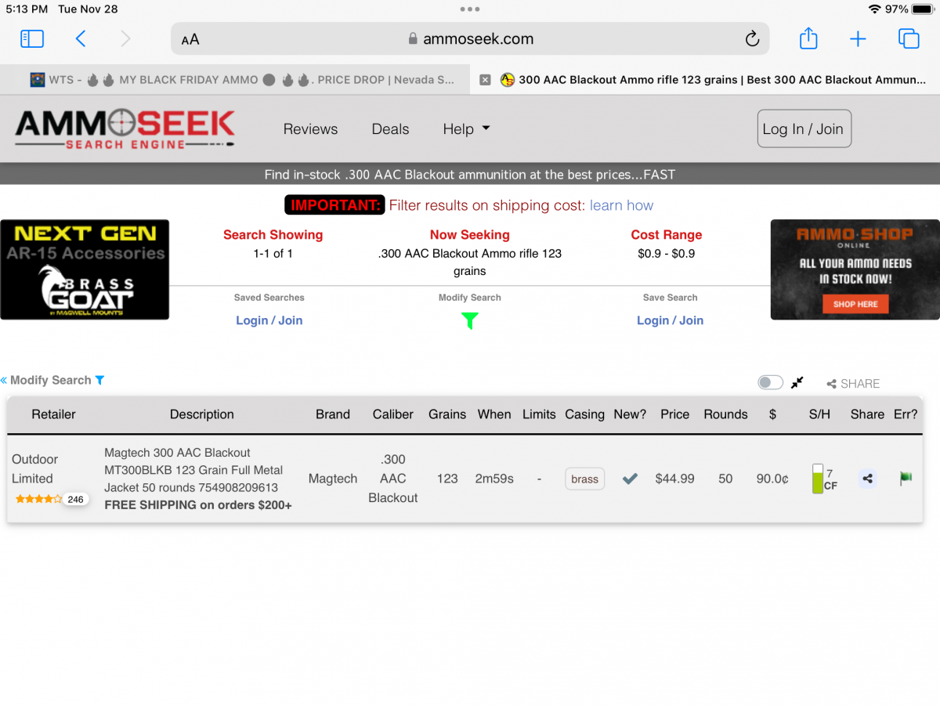Report an error with the green flag
This screenshot has width=940, height=705.
click(x=906, y=479)
